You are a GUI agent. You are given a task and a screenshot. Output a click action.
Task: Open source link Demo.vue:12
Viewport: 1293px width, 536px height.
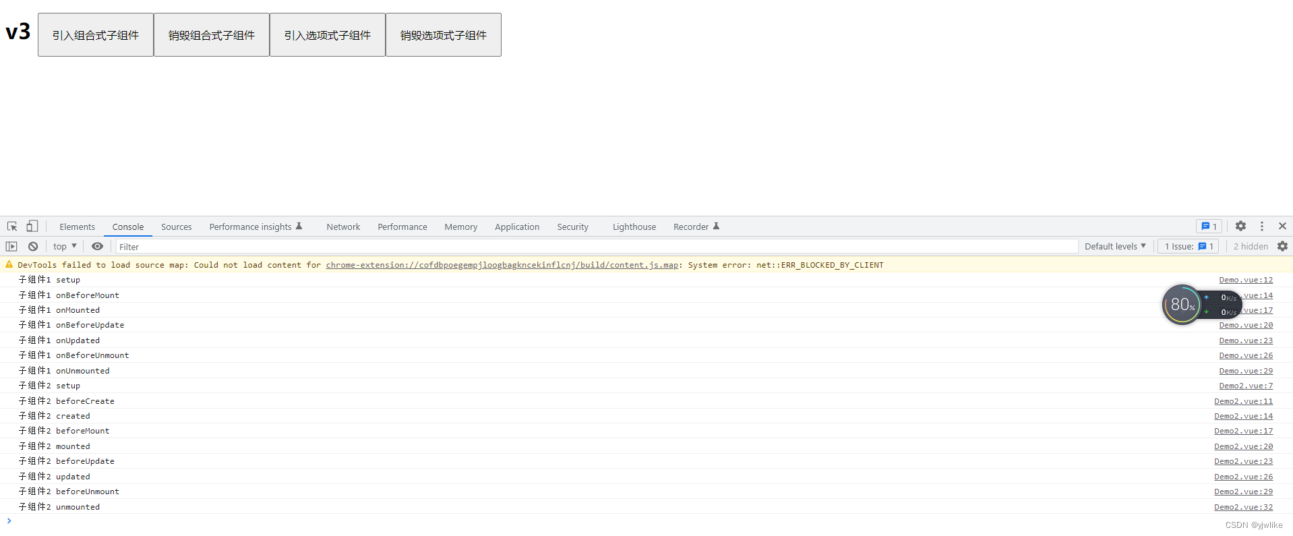(x=1246, y=280)
